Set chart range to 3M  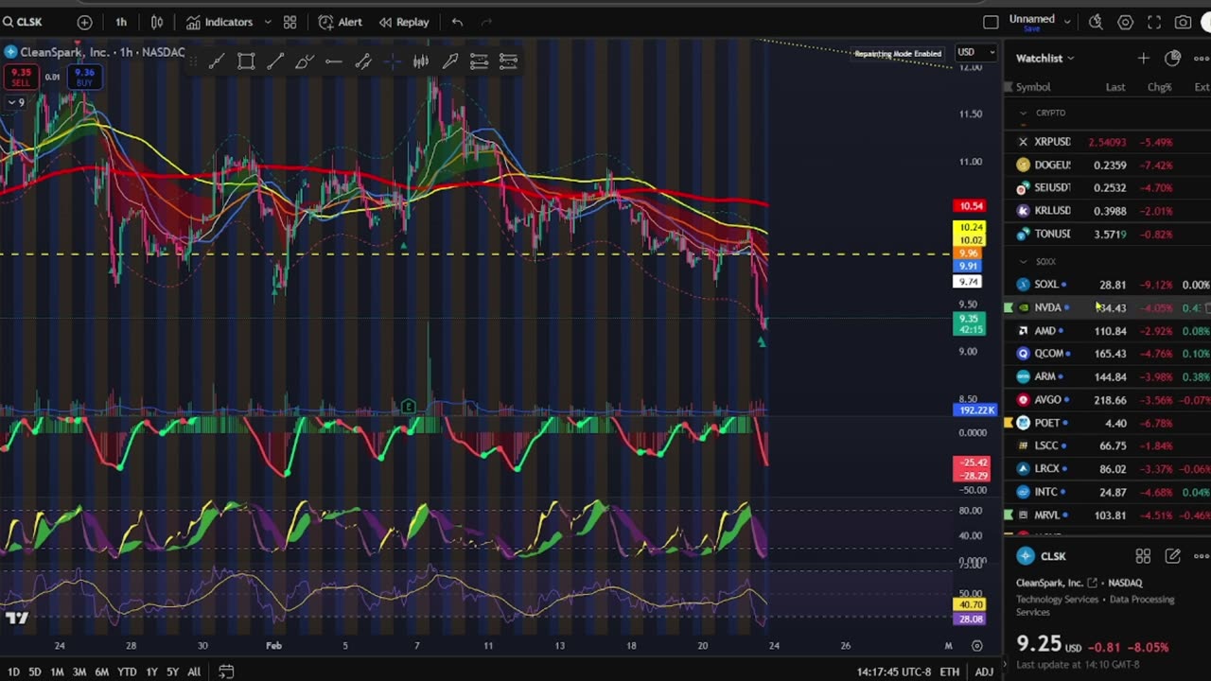click(x=79, y=672)
